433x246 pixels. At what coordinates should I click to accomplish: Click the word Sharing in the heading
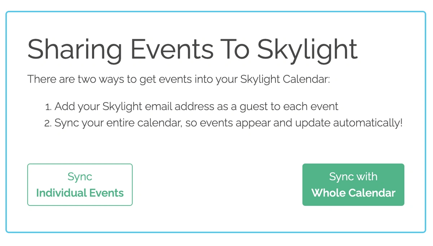pyautogui.click(x=75, y=50)
